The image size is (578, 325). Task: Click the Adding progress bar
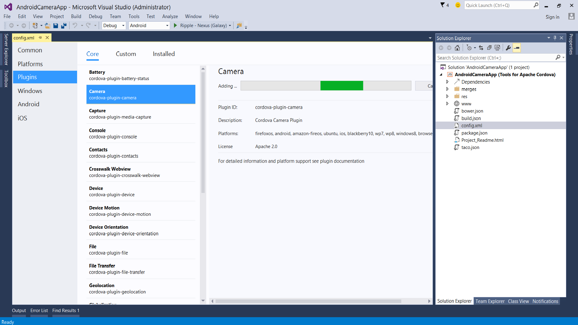[x=326, y=86]
